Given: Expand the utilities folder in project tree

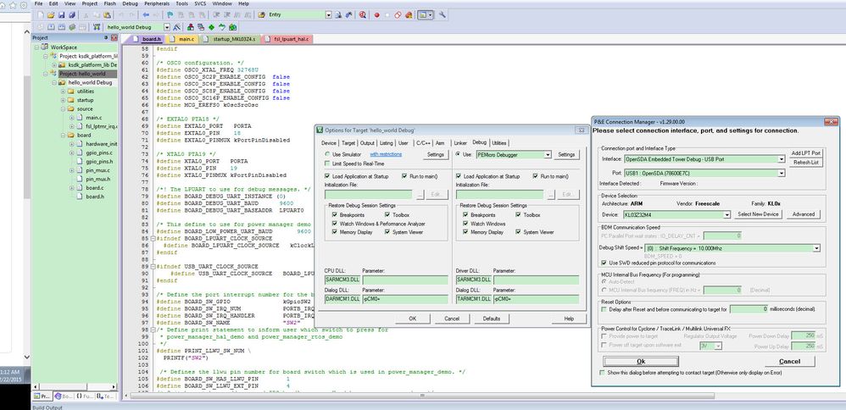Looking at the screenshot, I should point(62,91).
